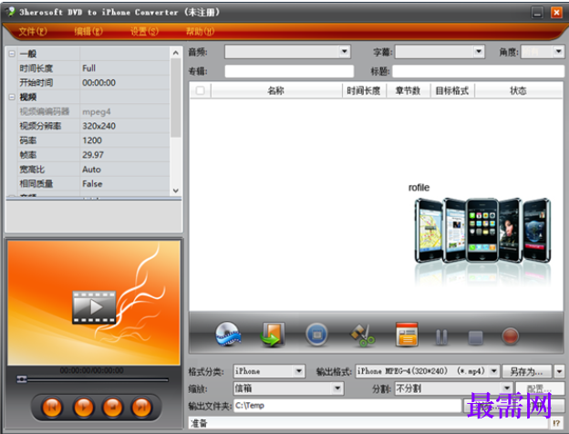Toggle the select-all checkbox in file list header
Viewport: 569px width, 434px height.
(x=200, y=90)
